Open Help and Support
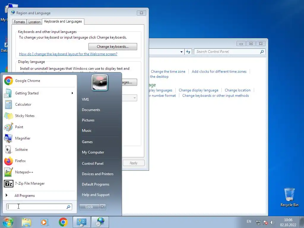This screenshot has height=228, width=304. pyautogui.click(x=96, y=195)
